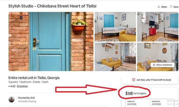Click the listing title Stylish Studio

point(52,6)
